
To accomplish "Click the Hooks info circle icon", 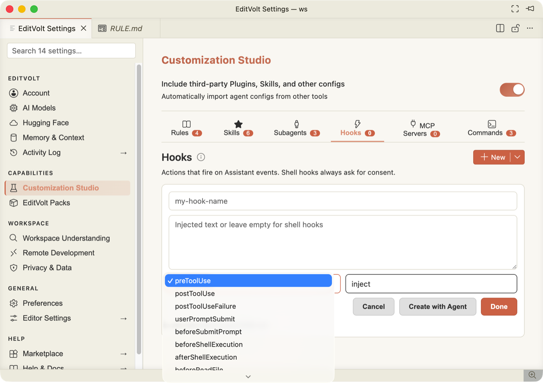I will 201,157.
